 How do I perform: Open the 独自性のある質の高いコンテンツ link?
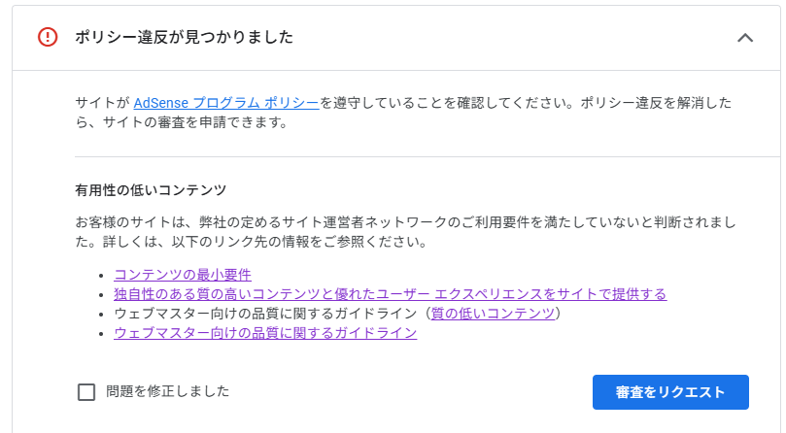tap(390, 294)
